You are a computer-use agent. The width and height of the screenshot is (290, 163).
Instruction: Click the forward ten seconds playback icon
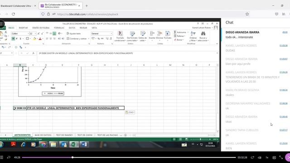pyautogui.click(x=252, y=158)
